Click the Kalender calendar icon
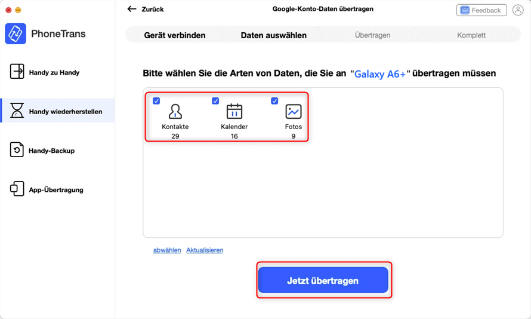This screenshot has height=319, width=531. click(234, 111)
